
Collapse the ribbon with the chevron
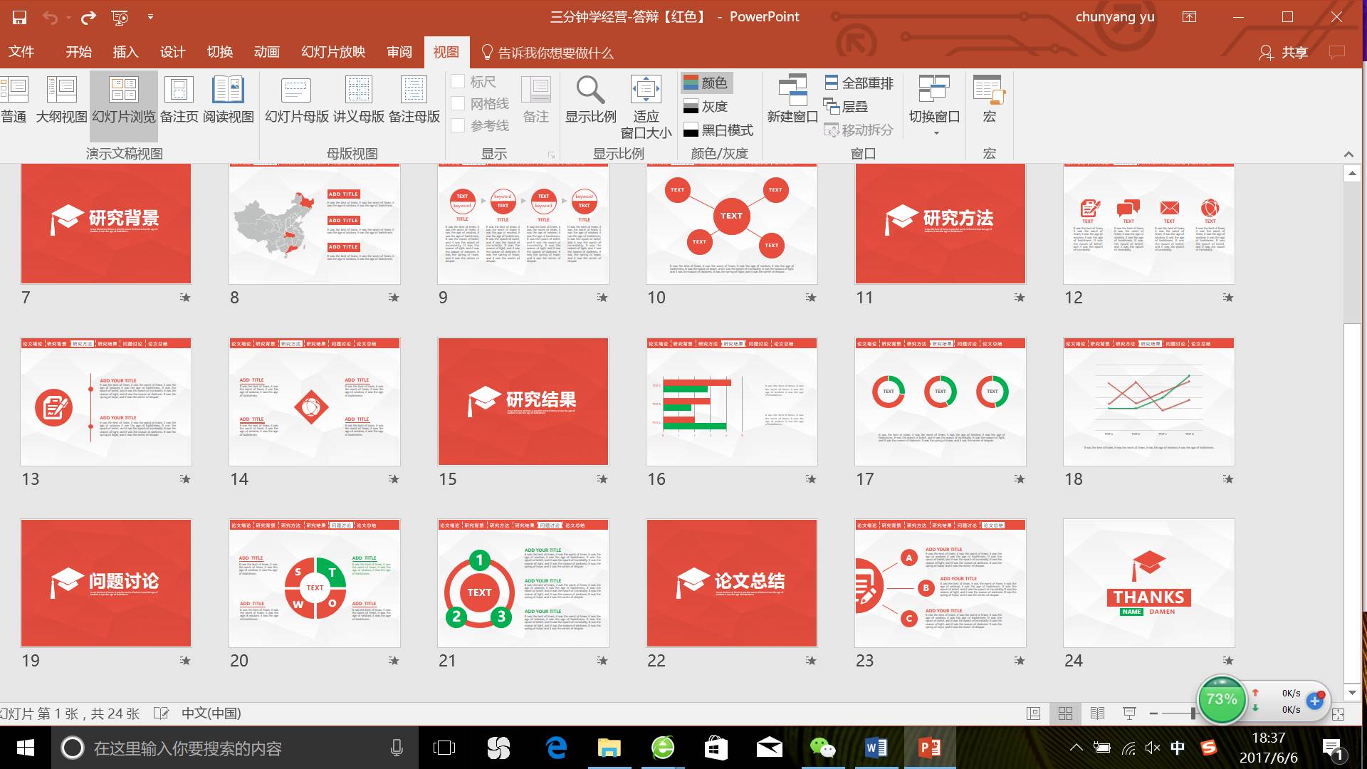click(x=1348, y=155)
